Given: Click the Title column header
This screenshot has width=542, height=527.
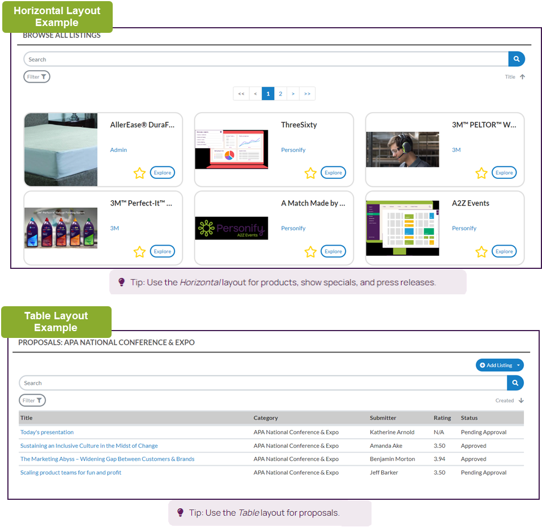Looking at the screenshot, I should coord(26,418).
